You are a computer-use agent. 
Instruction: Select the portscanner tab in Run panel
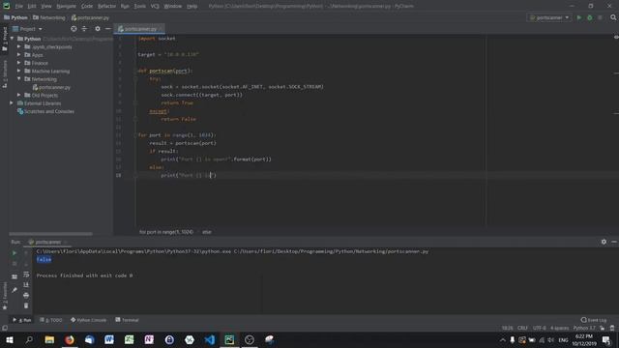point(47,242)
